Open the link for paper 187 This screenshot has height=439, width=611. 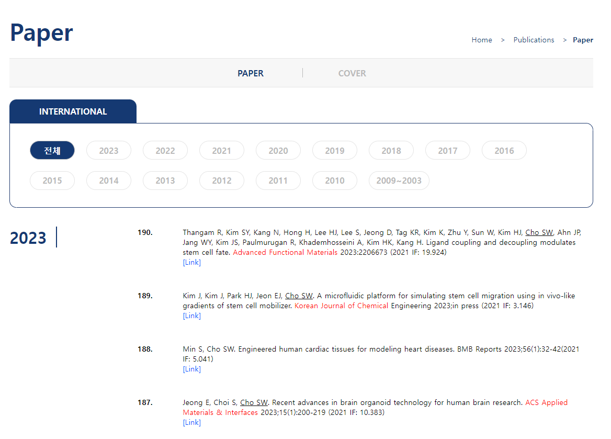(x=191, y=422)
